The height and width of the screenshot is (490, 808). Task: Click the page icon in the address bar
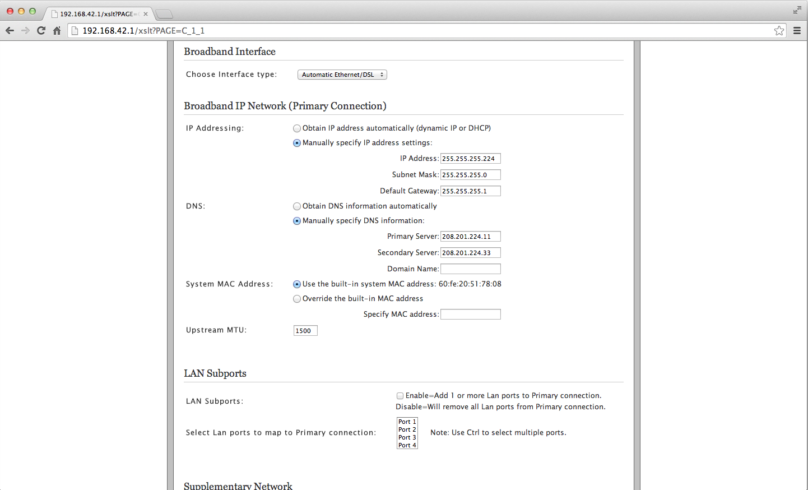75,31
